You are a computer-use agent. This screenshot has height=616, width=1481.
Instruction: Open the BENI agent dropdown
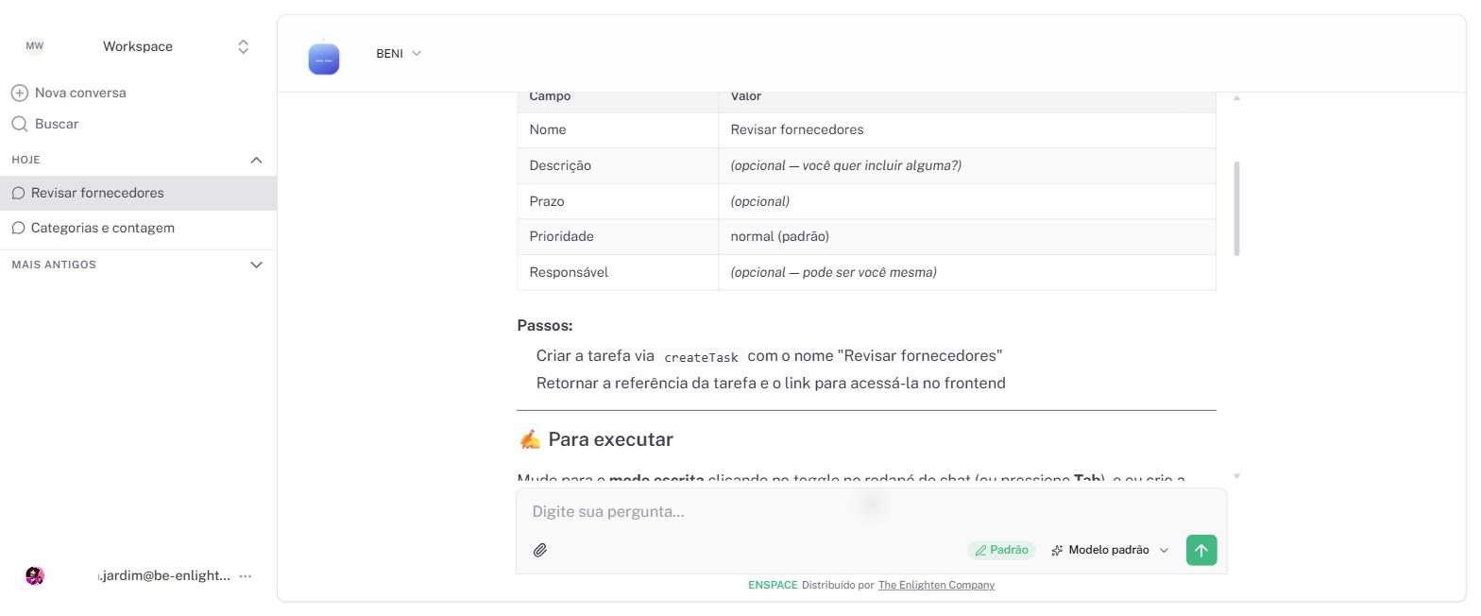coord(399,54)
